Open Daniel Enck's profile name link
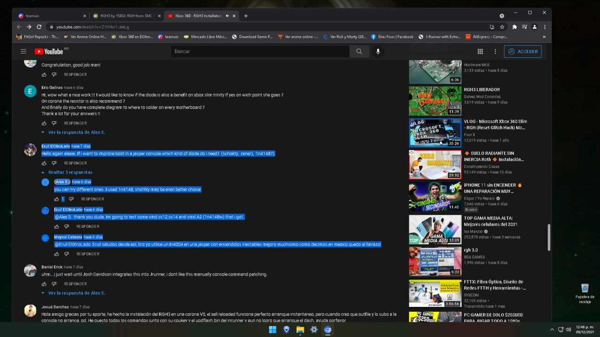Image resolution: width=600 pixels, height=337 pixels. [x=52, y=267]
